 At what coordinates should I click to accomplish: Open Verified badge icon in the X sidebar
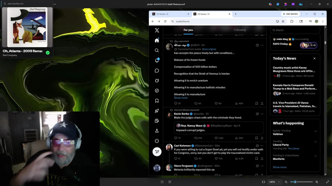157,91
